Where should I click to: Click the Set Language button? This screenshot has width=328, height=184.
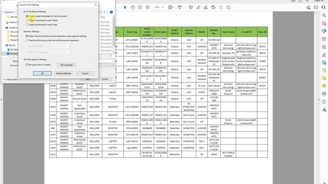click(x=67, y=65)
